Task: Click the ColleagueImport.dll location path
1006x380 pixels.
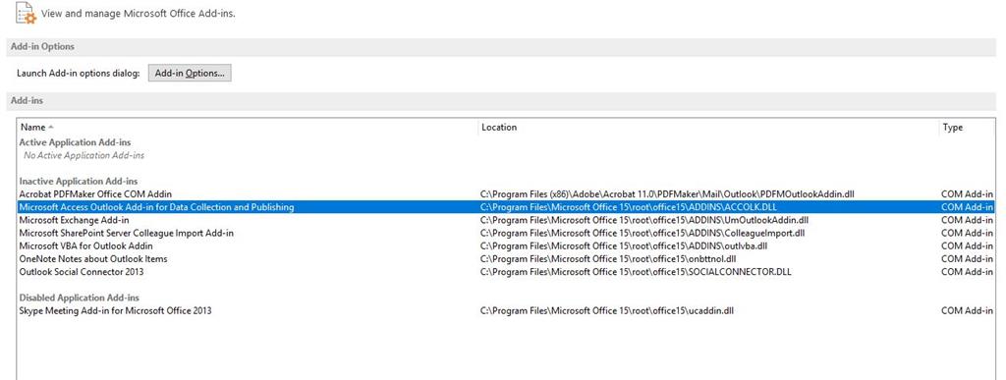Action: pyautogui.click(x=643, y=233)
